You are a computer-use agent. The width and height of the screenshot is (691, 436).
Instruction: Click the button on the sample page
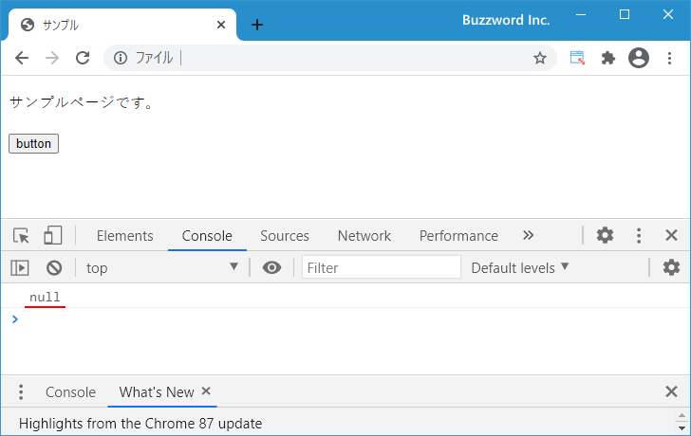point(33,143)
